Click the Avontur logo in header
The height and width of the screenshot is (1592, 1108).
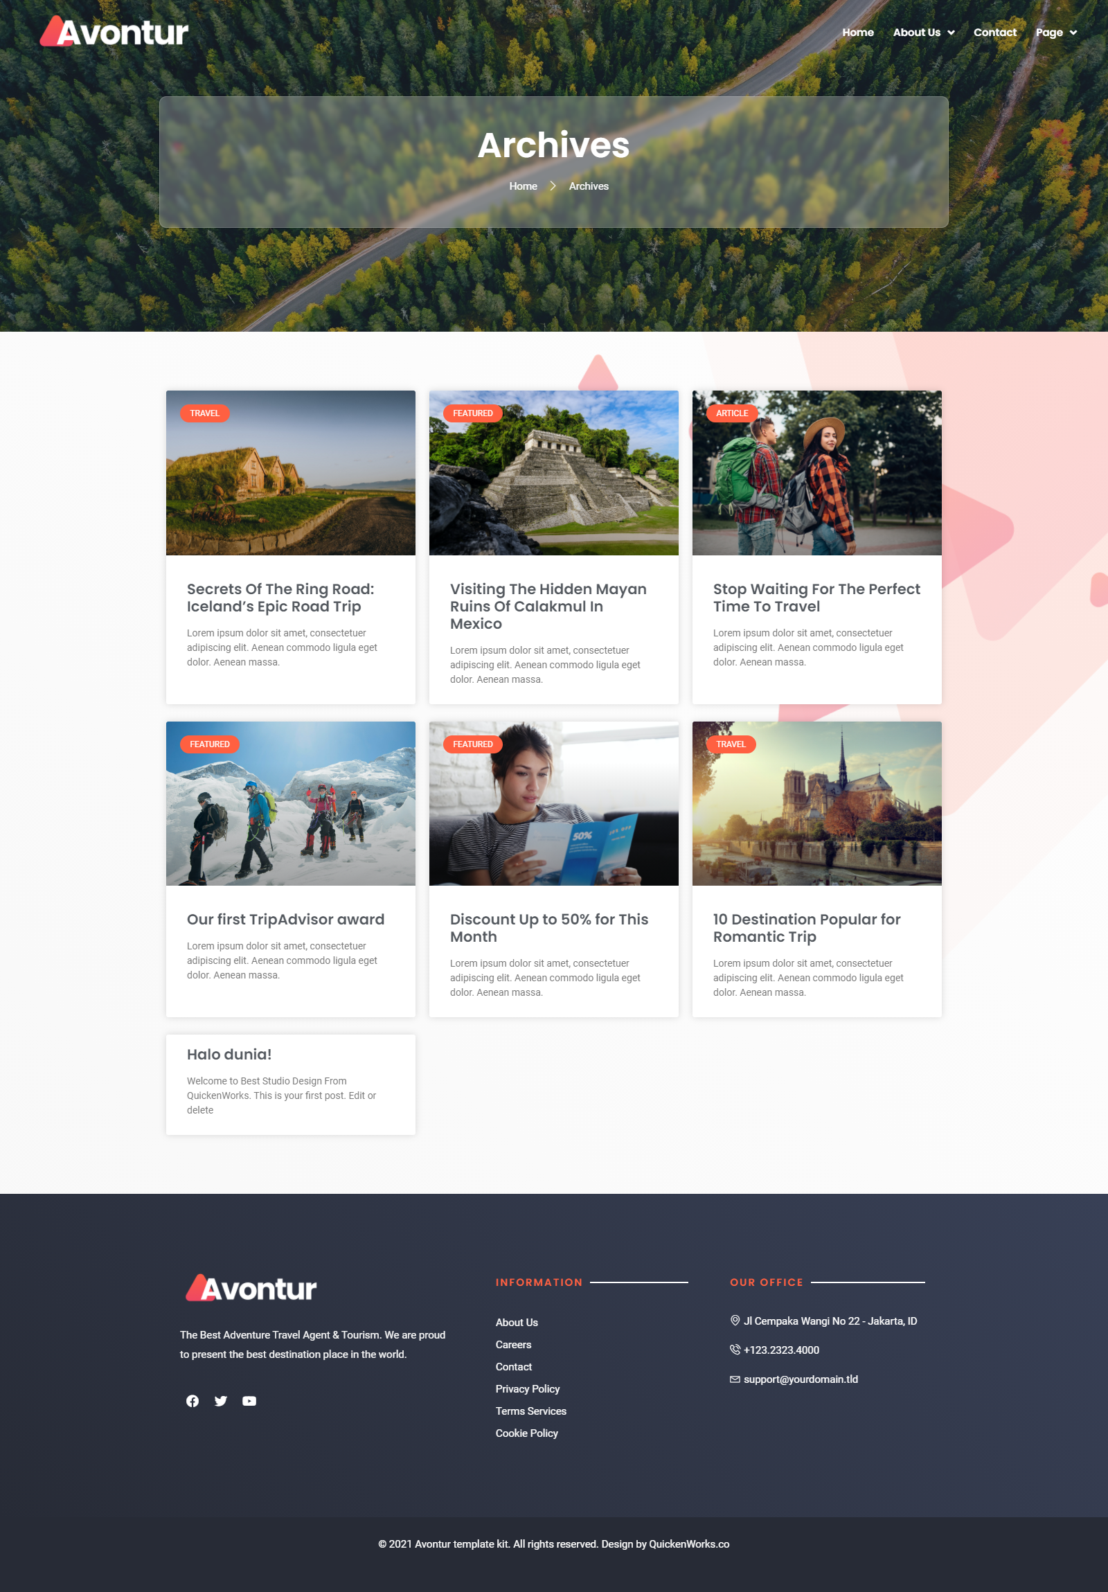(x=114, y=32)
